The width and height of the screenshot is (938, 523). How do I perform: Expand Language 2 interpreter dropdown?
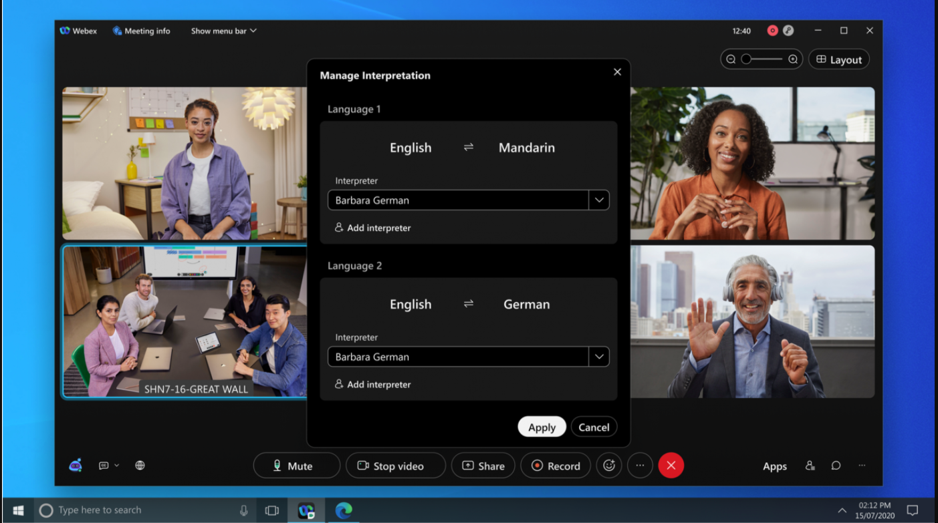(x=598, y=357)
